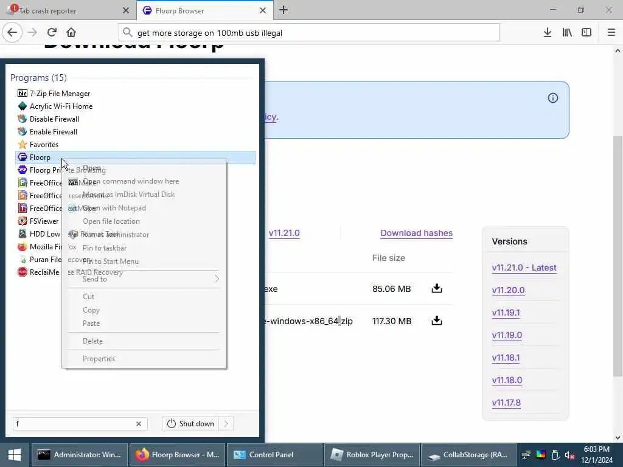Choose Open file location
623x467 pixels.
(144, 221)
